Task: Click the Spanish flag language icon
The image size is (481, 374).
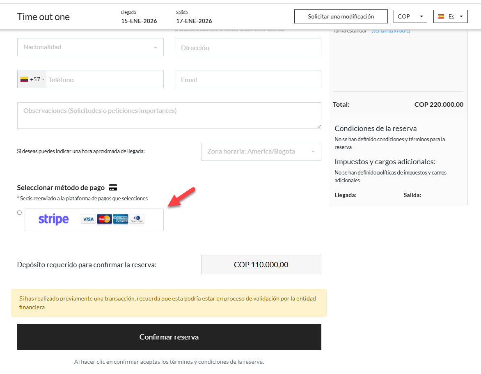Action: coord(441,16)
